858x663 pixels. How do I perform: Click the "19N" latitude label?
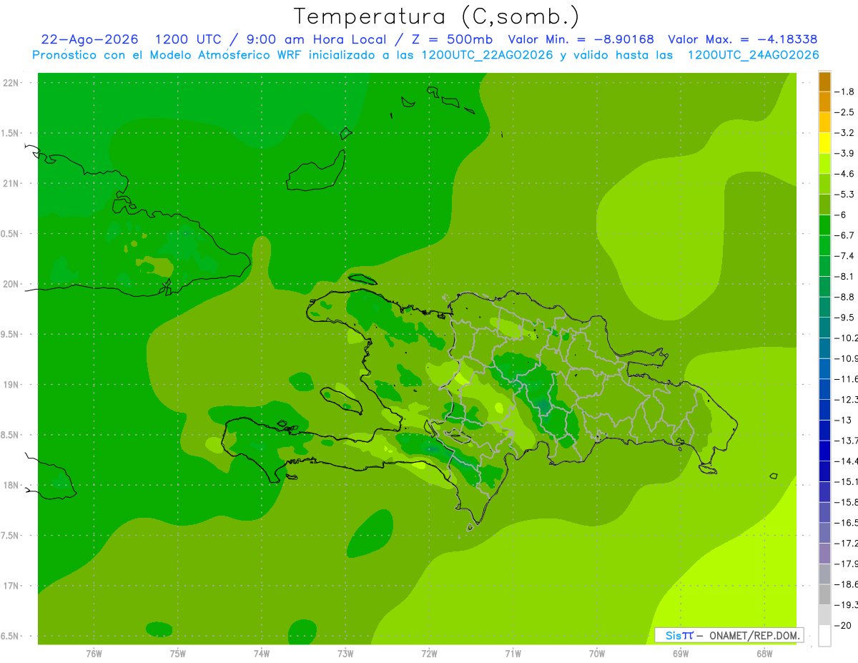pyautogui.click(x=11, y=385)
